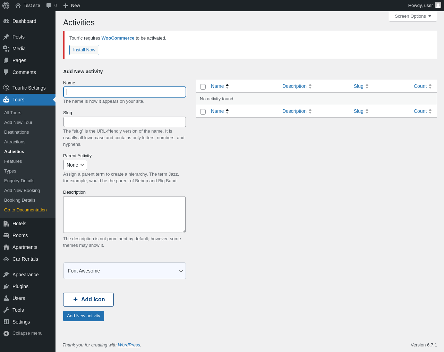The width and height of the screenshot is (444, 352).
Task: Open the comments bubble icon in the admin bar
Action: [49, 6]
